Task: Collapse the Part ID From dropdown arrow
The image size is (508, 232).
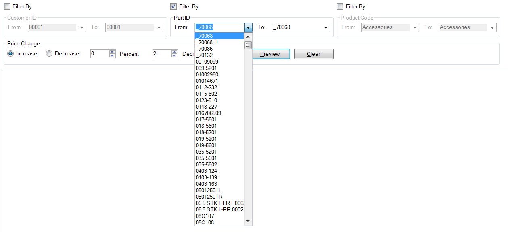Action: (248, 27)
